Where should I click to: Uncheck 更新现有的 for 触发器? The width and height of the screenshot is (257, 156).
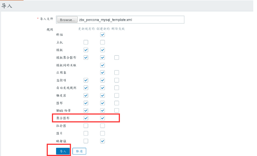86,96
